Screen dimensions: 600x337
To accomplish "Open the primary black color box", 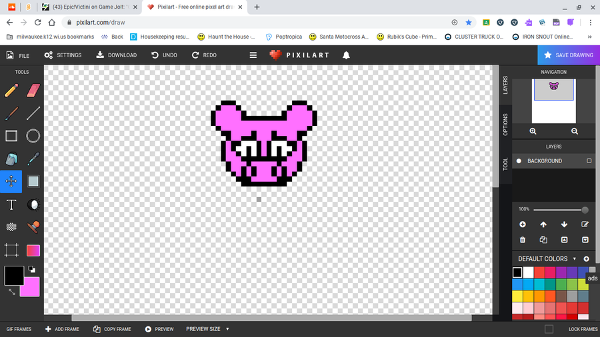I will click(x=14, y=276).
